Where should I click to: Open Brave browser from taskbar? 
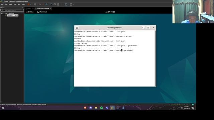[x=85, y=108]
